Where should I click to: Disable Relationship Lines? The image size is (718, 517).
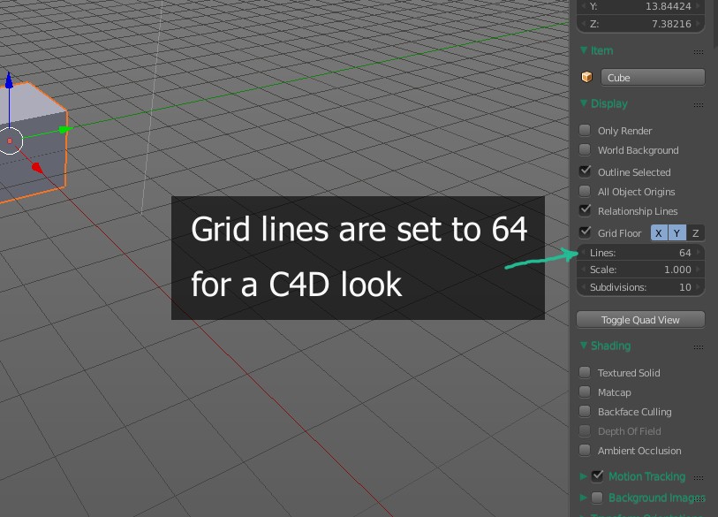(x=585, y=210)
